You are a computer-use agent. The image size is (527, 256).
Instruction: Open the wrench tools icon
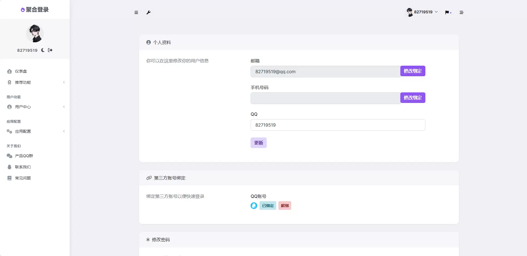[x=148, y=13]
